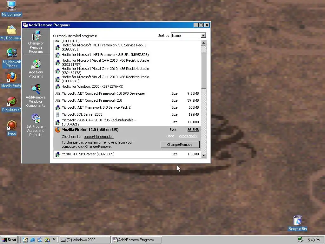Launch Internet Explorer from quick launch
The width and height of the screenshot is (325, 244).
33,240
